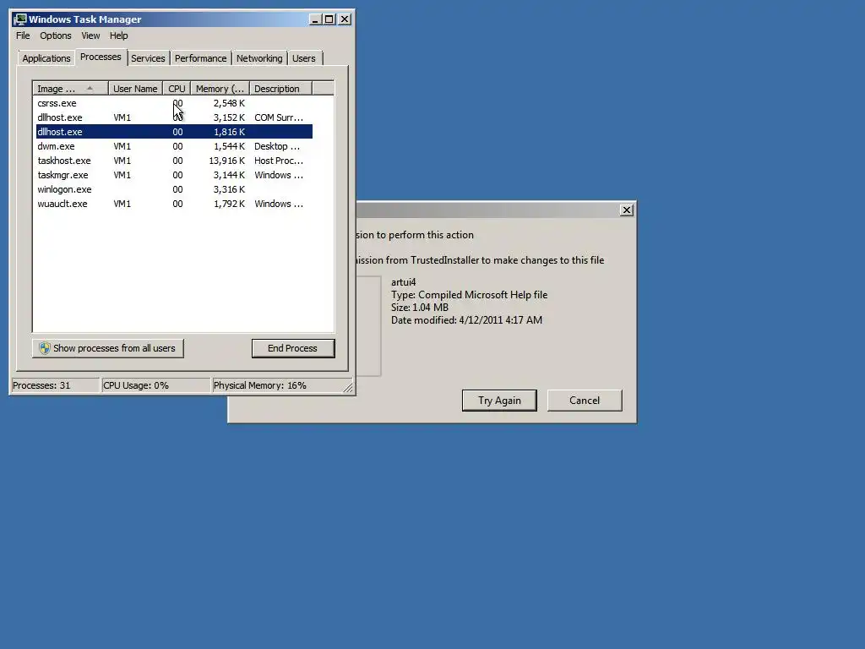
Task: Click the Processes: 31 status entry
Action: (55, 385)
